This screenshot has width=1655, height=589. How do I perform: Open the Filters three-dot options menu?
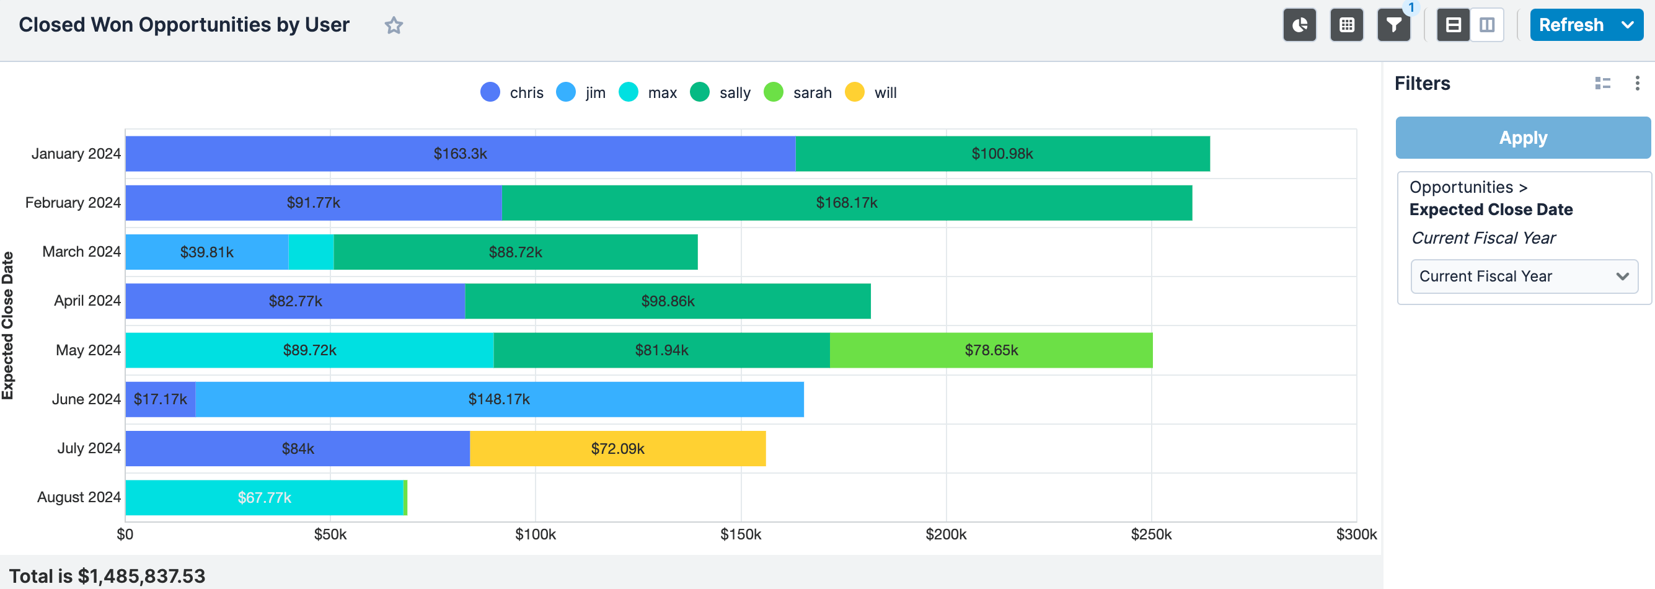click(x=1636, y=84)
